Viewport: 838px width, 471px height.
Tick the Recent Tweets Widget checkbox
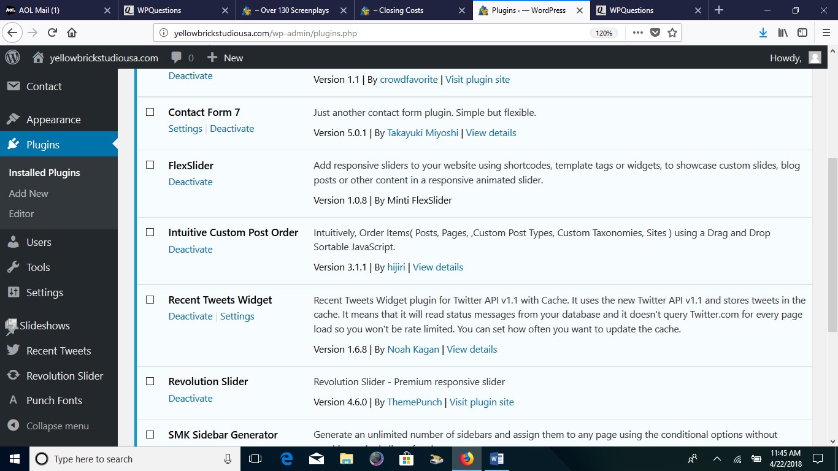pyautogui.click(x=150, y=300)
